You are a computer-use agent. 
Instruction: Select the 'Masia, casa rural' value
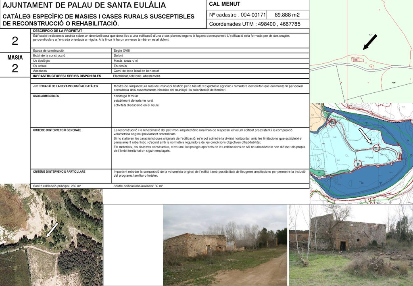tap(126, 61)
